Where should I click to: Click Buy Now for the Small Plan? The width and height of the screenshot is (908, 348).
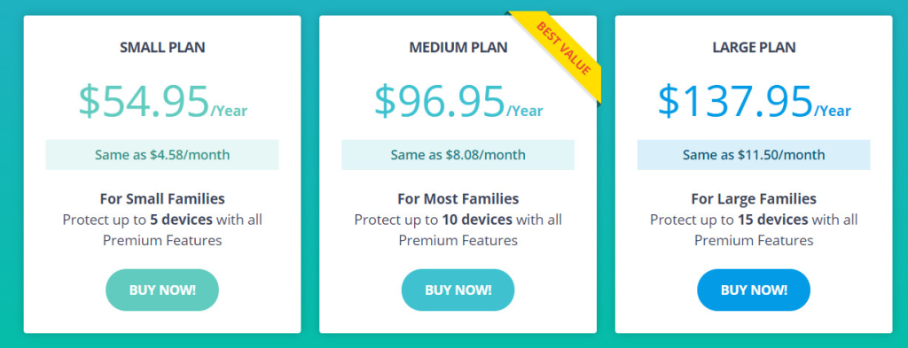coord(162,290)
